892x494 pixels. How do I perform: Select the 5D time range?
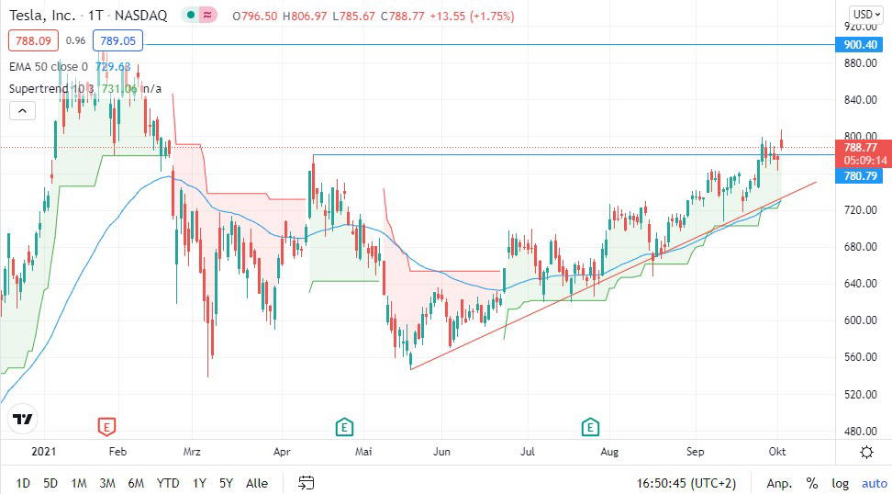[x=50, y=483]
